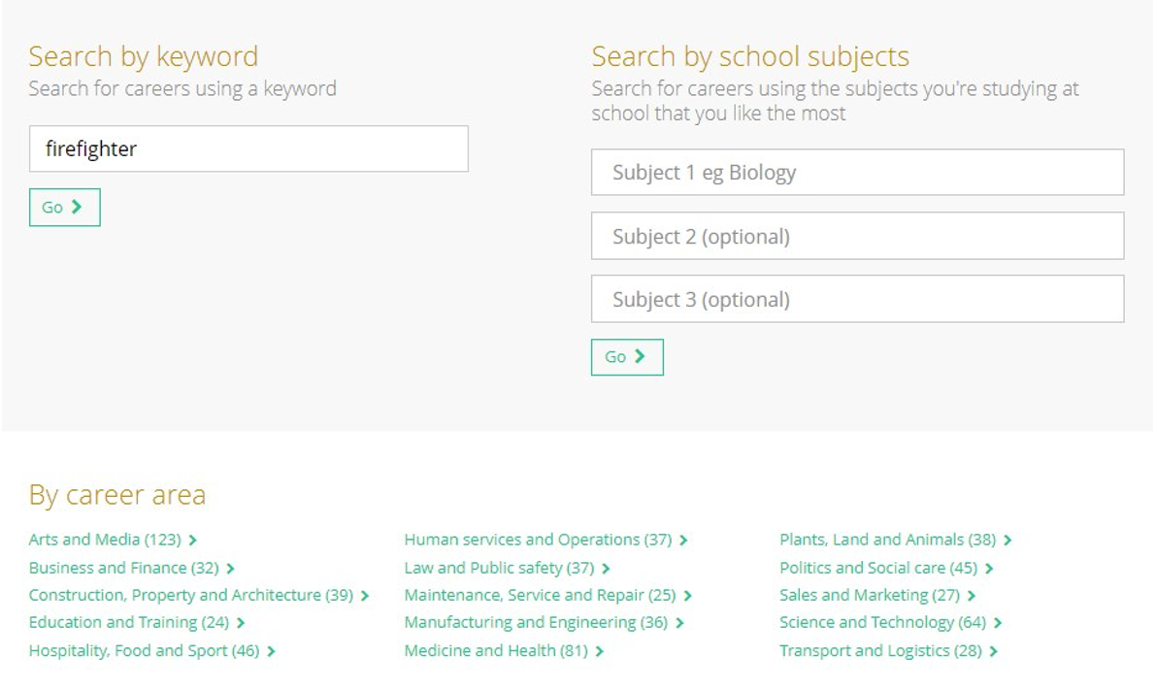Click chevron next to Construction, Property and Architecture
Screen dimensions: 1156x690
click(365, 596)
